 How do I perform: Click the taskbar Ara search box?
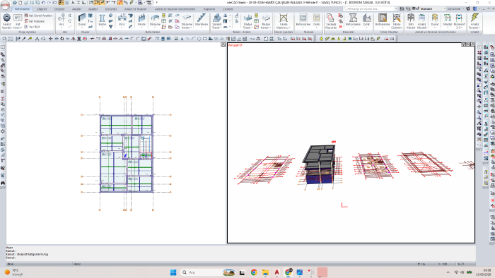tap(209, 272)
